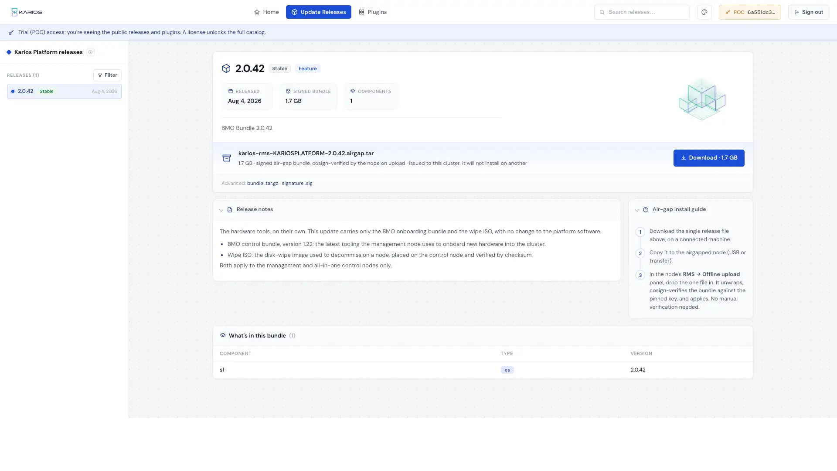837x471 pixels.
Task: Click the document icon beside Release notes
Action: (230, 210)
